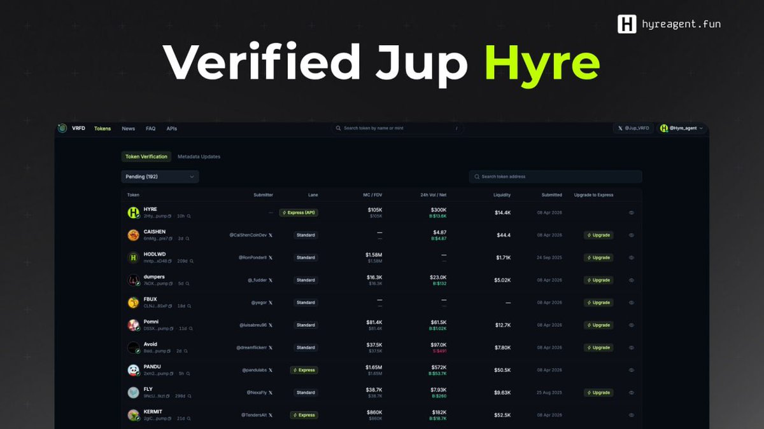The width and height of the screenshot is (764, 429).
Task: Click the search icon beside Pomni's 11d
Action: 191,329
